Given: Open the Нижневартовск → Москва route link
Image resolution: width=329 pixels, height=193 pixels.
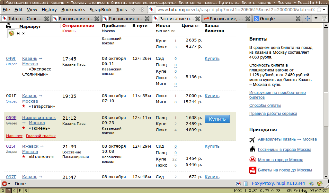Looking at the screenshot, I should pos(39,120).
